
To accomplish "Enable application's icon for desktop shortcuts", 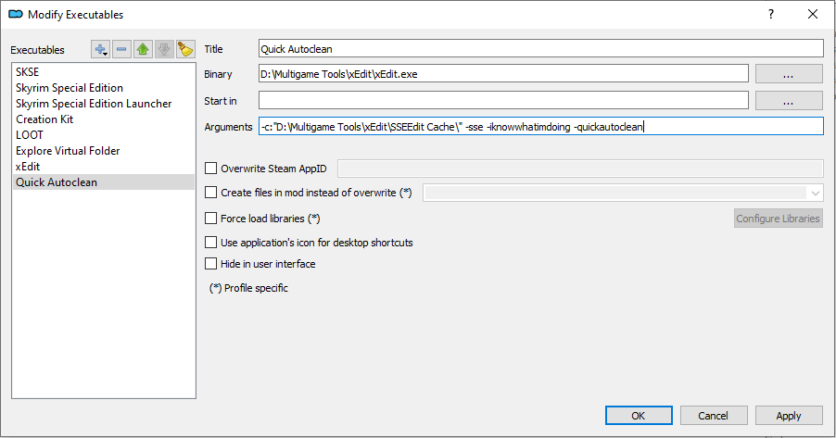I will click(x=210, y=243).
